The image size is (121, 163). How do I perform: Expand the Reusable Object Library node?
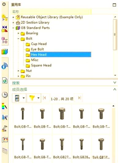pos(13,17)
